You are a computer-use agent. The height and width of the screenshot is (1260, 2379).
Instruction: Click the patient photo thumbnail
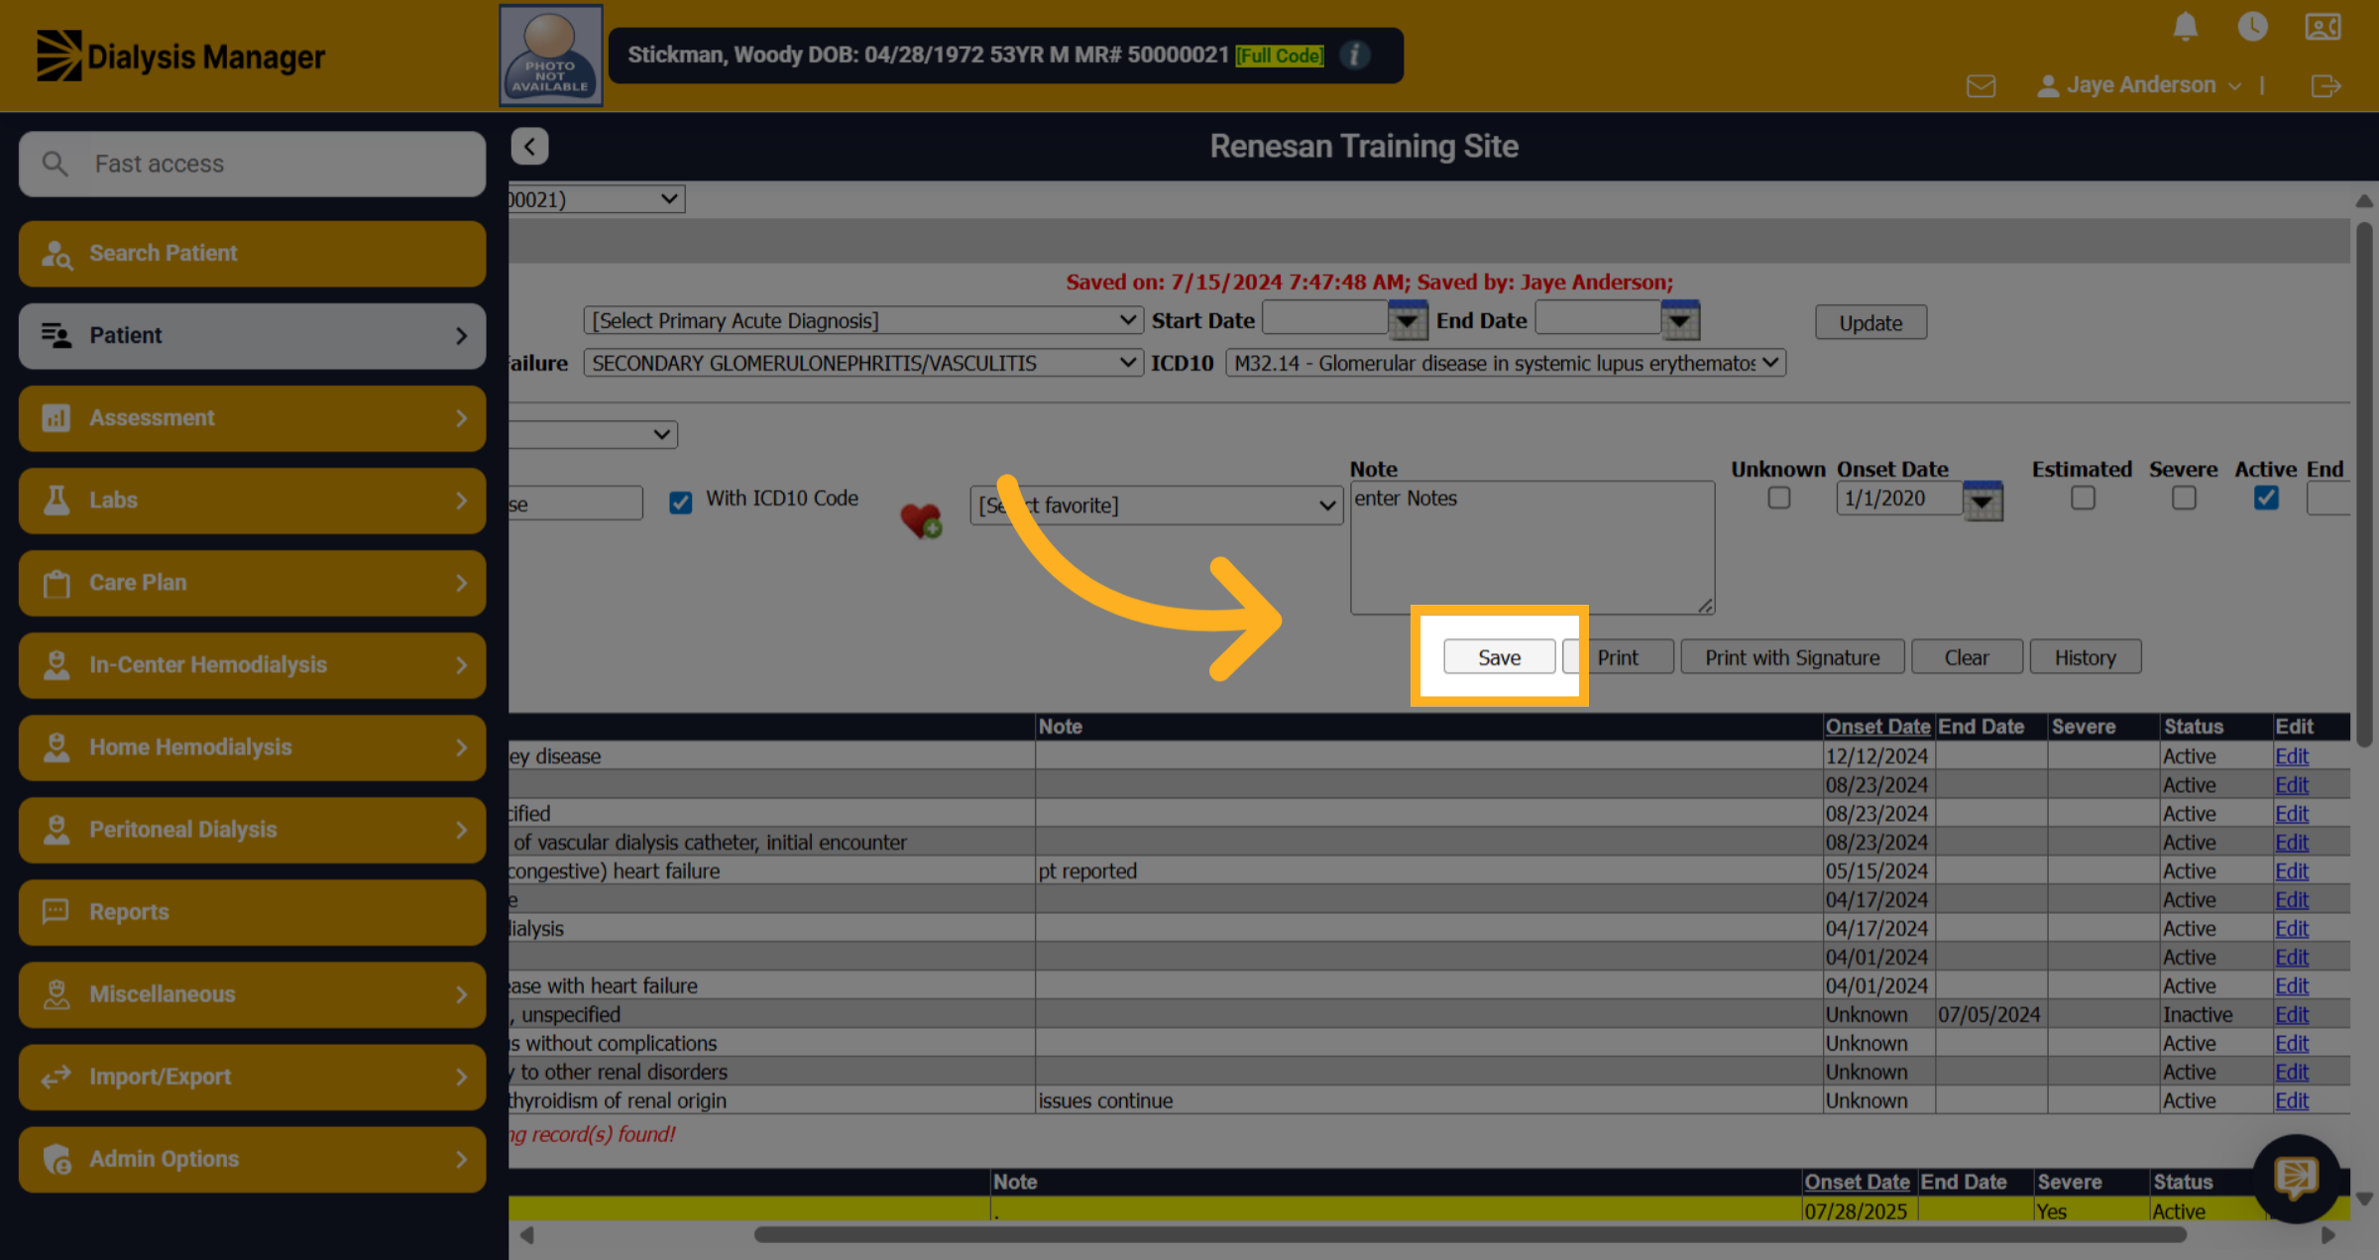[550, 56]
